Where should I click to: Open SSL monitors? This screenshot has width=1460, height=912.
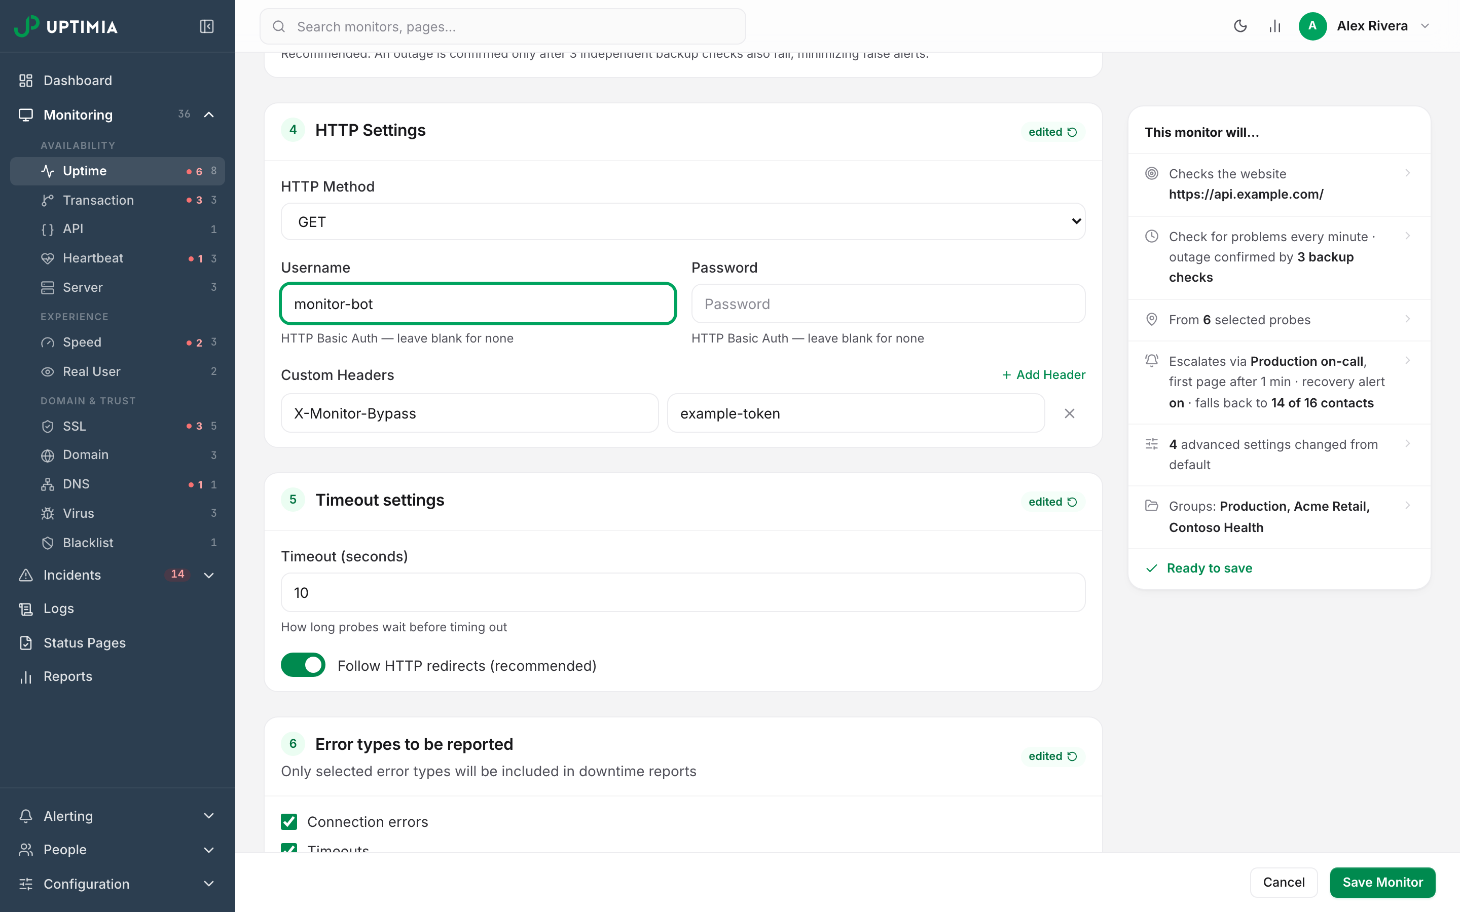[x=118, y=426]
